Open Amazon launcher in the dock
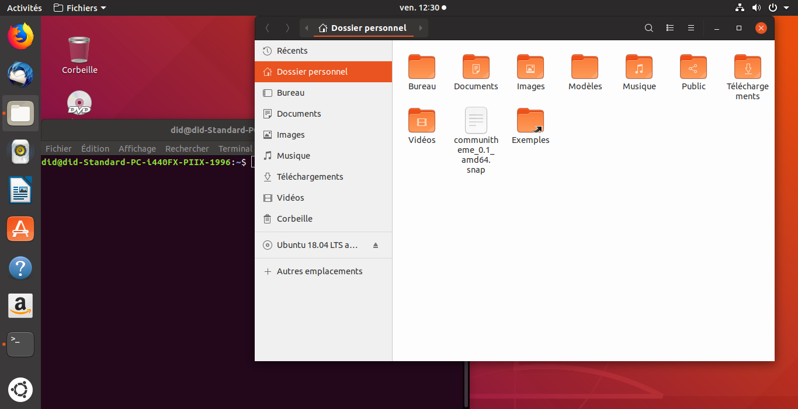This screenshot has height=409, width=798. pyautogui.click(x=20, y=306)
